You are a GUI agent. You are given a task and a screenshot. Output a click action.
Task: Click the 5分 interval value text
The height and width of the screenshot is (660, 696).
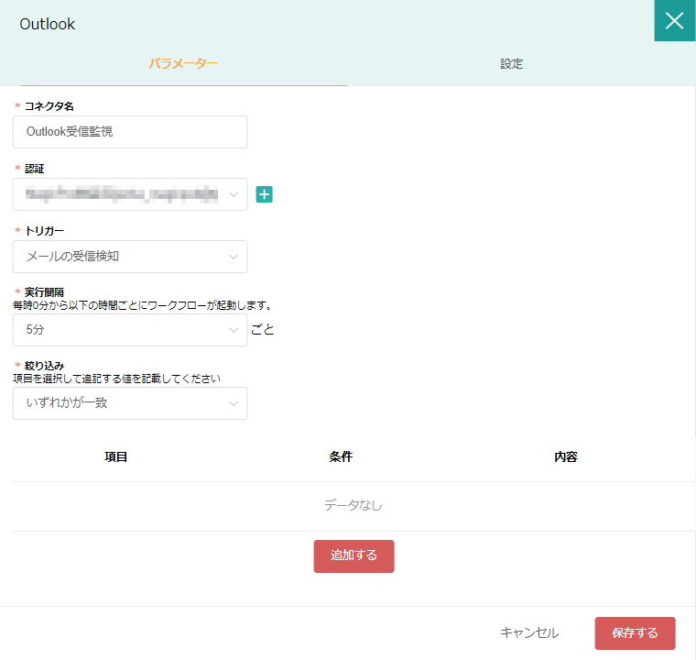(x=36, y=330)
